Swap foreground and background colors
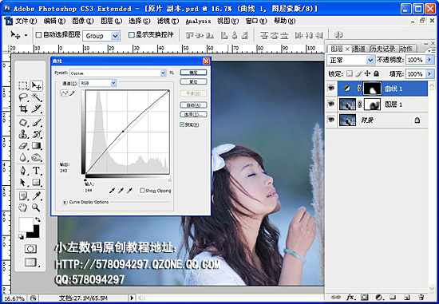The height and width of the screenshot is (304, 439). (38, 219)
